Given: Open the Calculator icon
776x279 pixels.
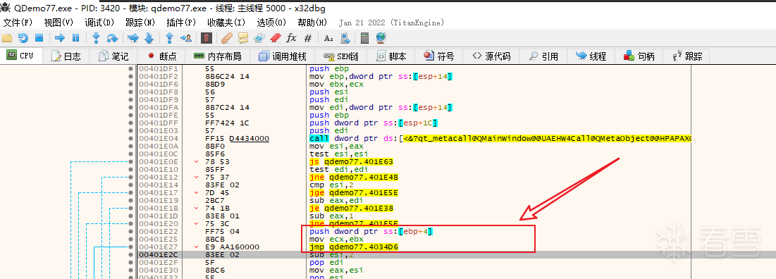Looking at the screenshot, I should 364,37.
